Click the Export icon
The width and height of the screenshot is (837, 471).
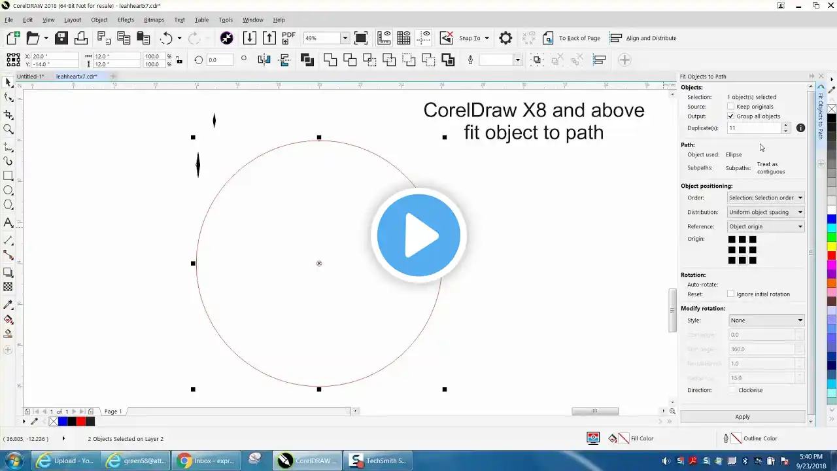click(269, 38)
